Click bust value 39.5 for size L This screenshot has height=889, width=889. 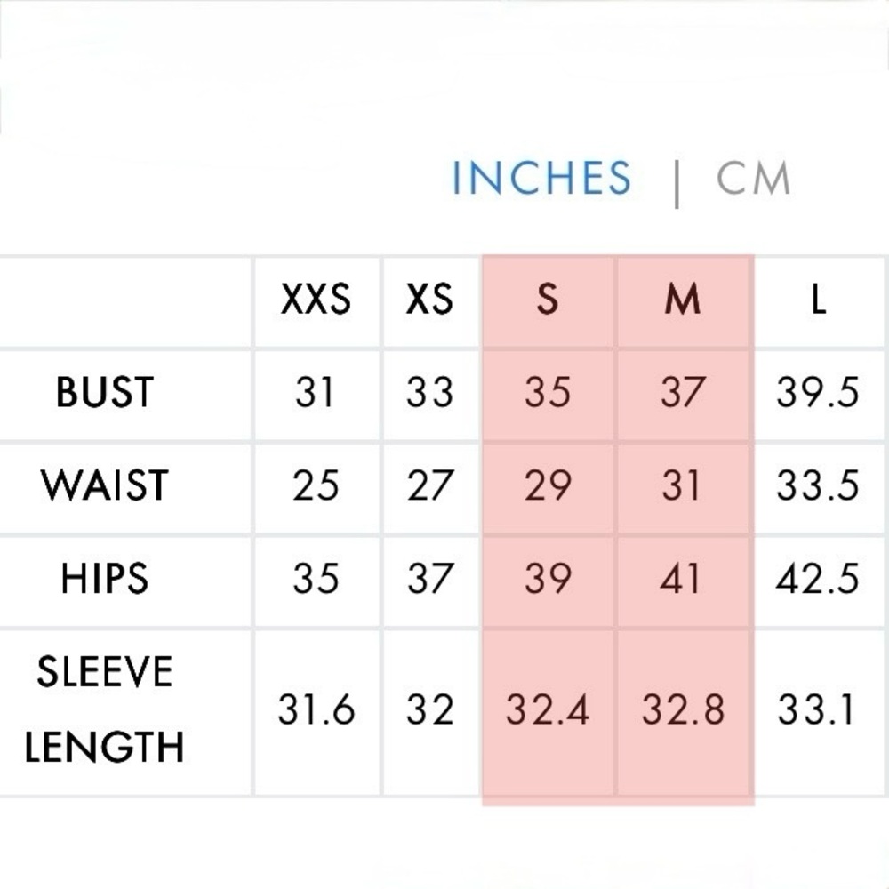pos(817,392)
